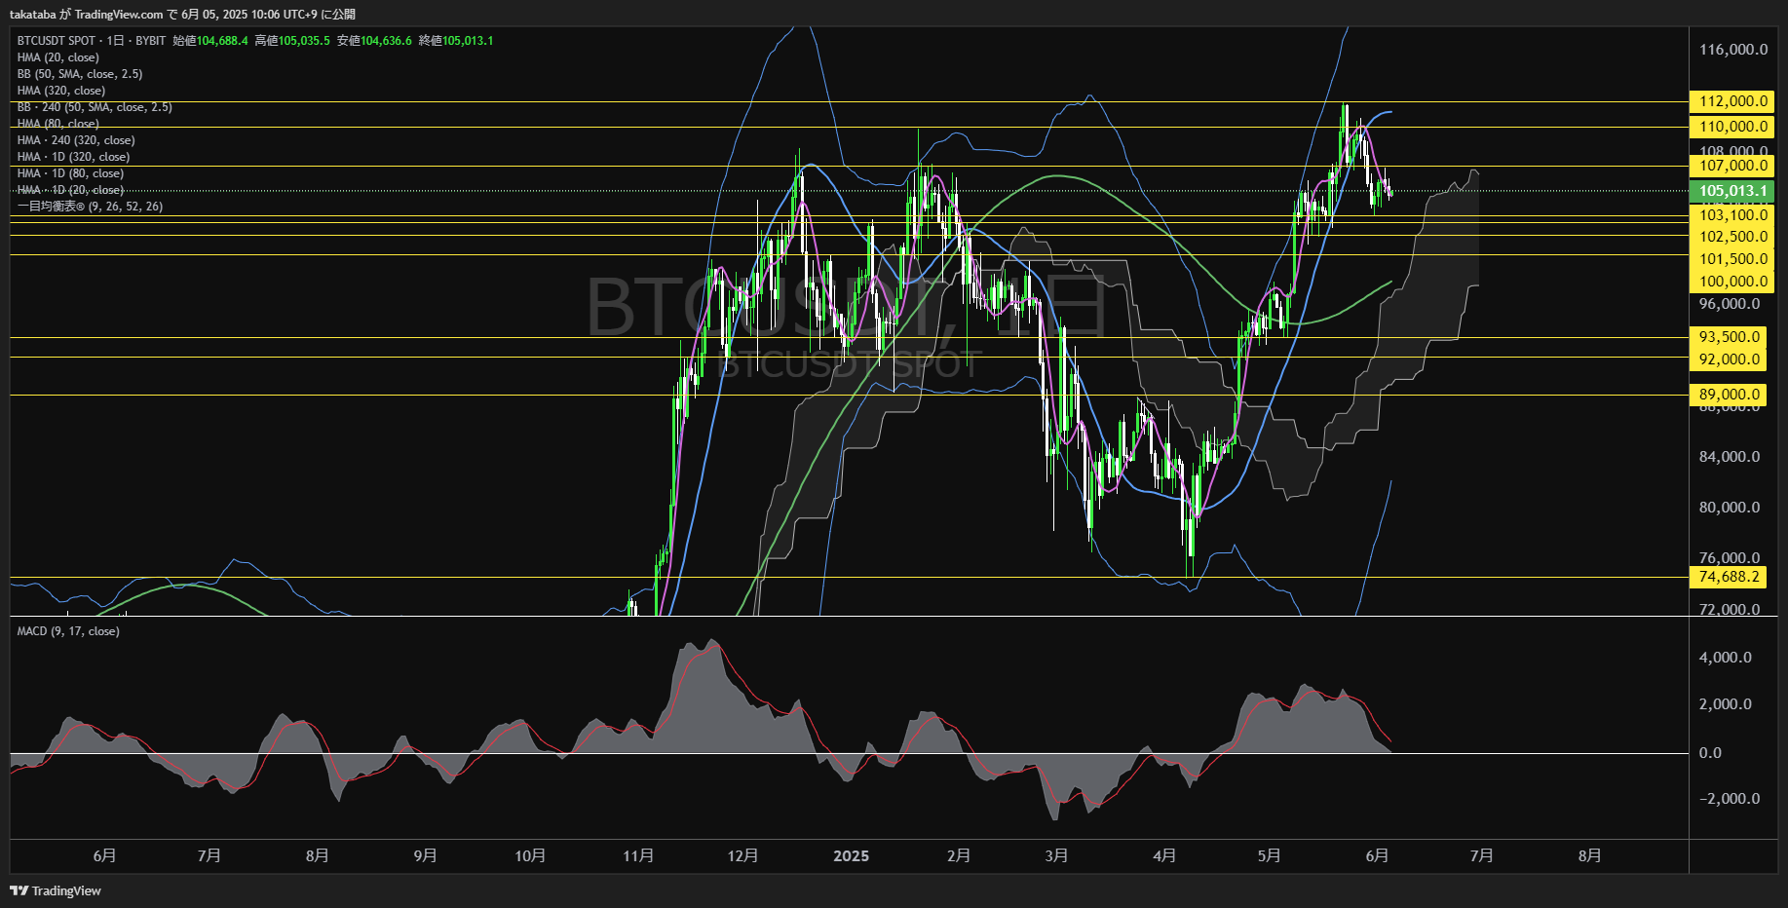Click the 84,000.0 price axis value
This screenshot has height=908, width=1788.
tap(1730, 457)
